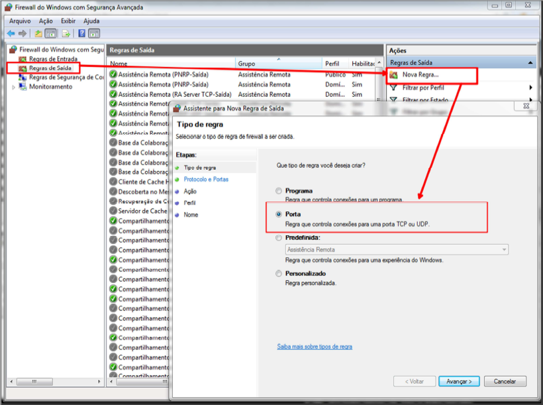Open the Help toolbar icon
This screenshot has width=543, height=405.
(x=81, y=33)
